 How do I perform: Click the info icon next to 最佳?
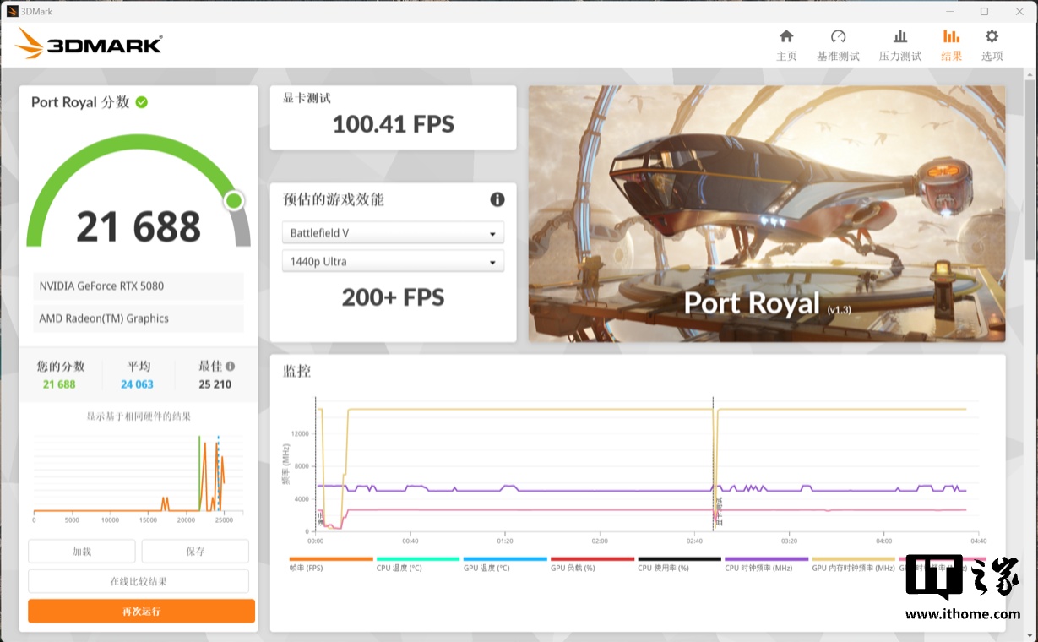(230, 367)
